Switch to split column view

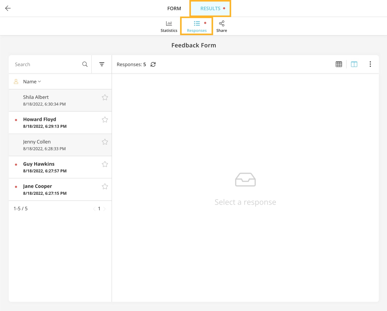[x=354, y=64]
